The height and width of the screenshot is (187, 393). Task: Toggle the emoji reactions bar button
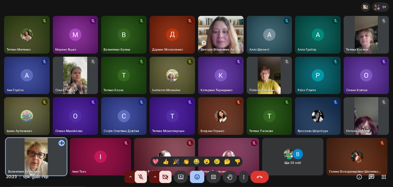pos(197,177)
